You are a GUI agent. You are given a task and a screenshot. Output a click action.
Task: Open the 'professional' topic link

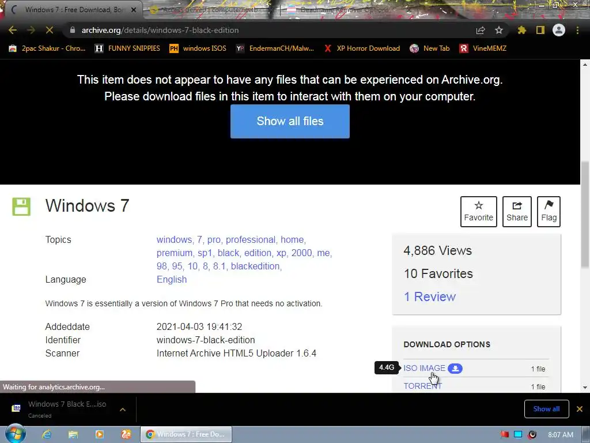pos(250,239)
